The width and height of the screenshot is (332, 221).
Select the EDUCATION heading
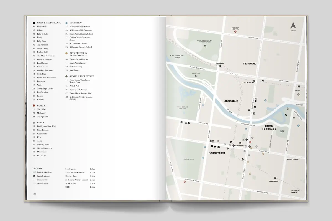pos(76,23)
